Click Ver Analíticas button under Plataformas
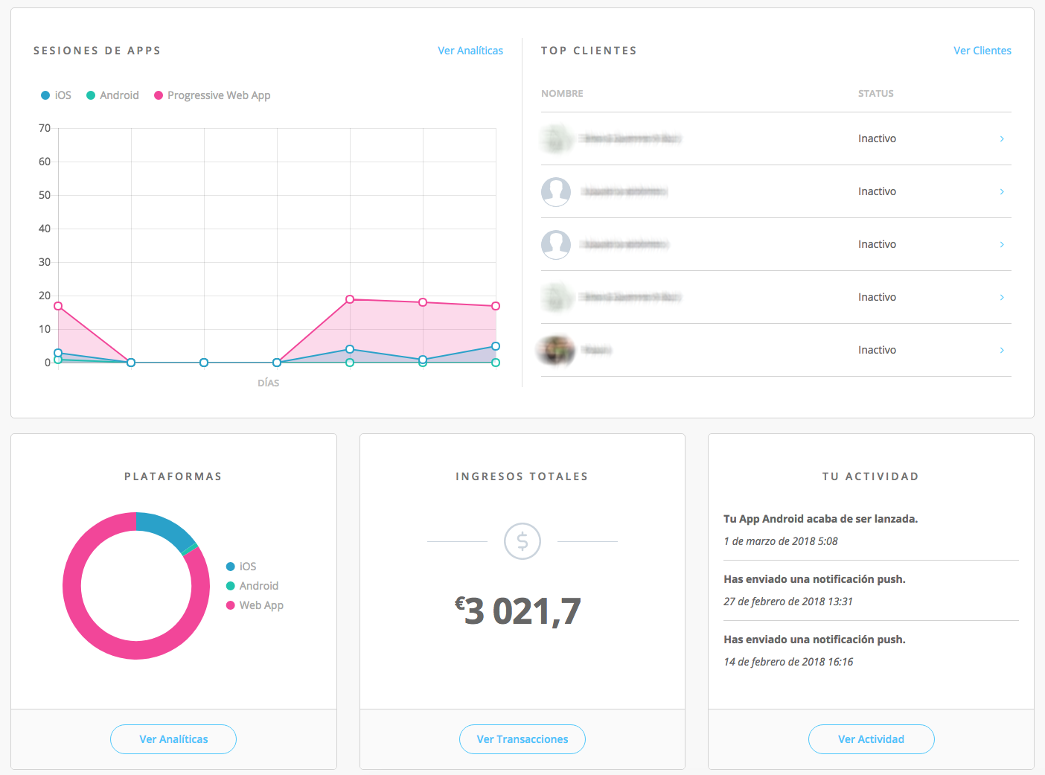1045x775 pixels. (x=173, y=739)
